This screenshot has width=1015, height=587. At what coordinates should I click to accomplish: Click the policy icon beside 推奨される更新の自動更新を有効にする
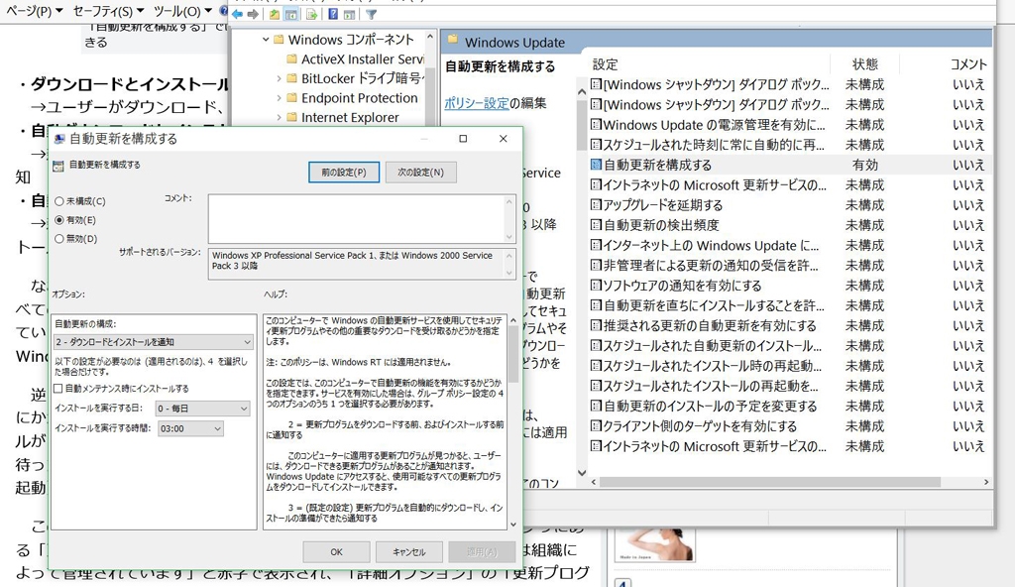[x=596, y=325]
